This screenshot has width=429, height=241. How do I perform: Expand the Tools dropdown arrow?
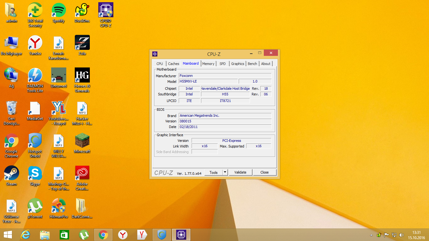(x=225, y=172)
